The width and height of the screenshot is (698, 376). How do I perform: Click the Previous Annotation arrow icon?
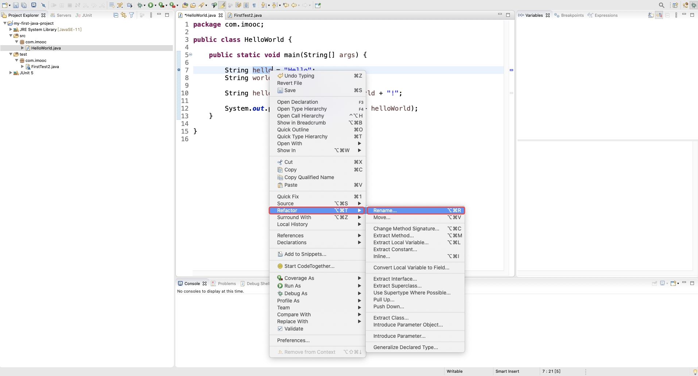[x=275, y=5]
